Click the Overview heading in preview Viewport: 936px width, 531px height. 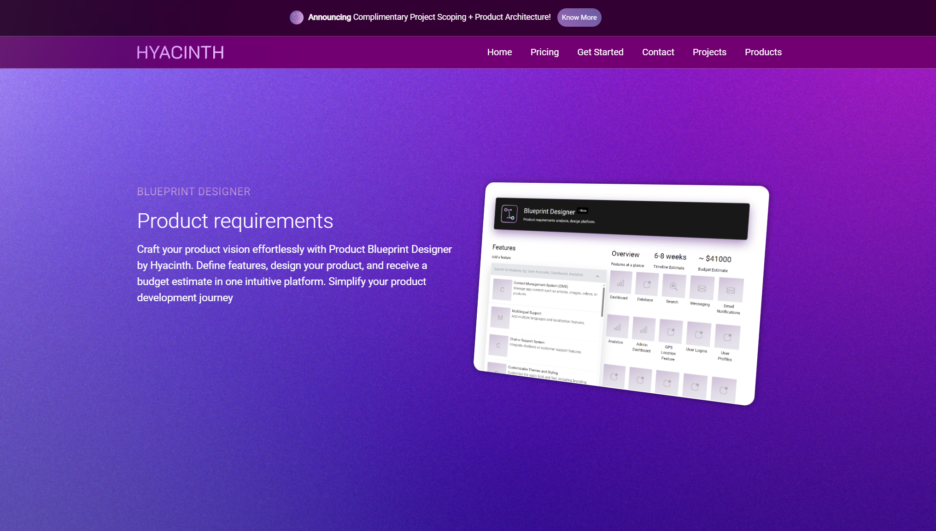click(626, 254)
